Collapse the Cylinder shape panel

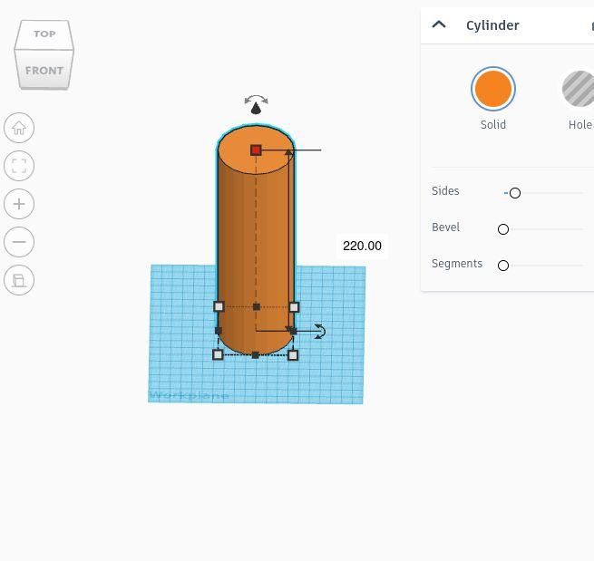click(439, 25)
